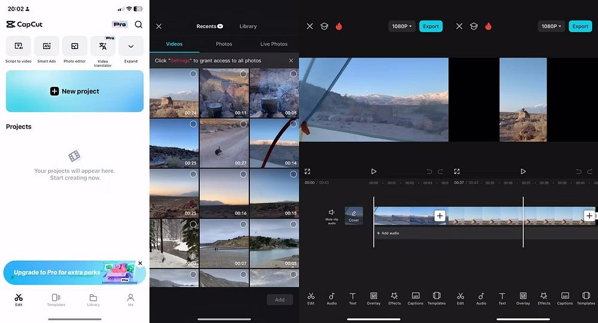Select Videos tab in media picker
The image size is (598, 323).
point(174,44)
